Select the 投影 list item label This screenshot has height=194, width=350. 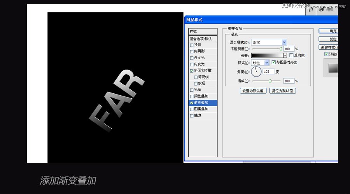197,45
